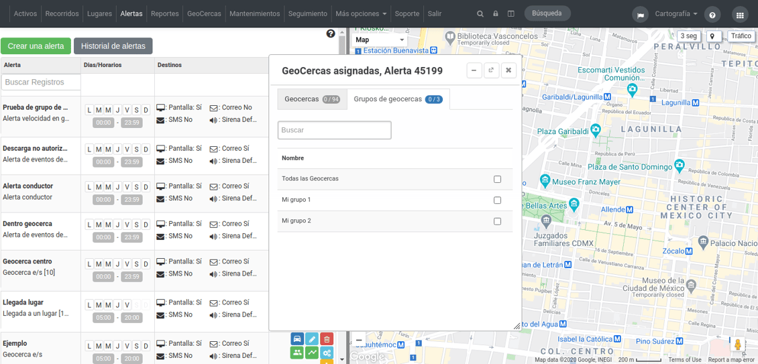Focus the Buscar field in the dialog
Viewport: 758px width, 364px height.
pos(334,130)
